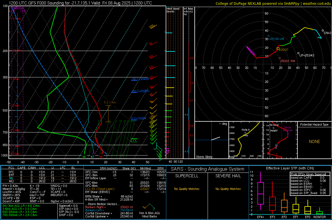Click the Bunkers Right = 250/21 kt line
The image size is (332, 220).
pyautogui.click(x=109, y=207)
